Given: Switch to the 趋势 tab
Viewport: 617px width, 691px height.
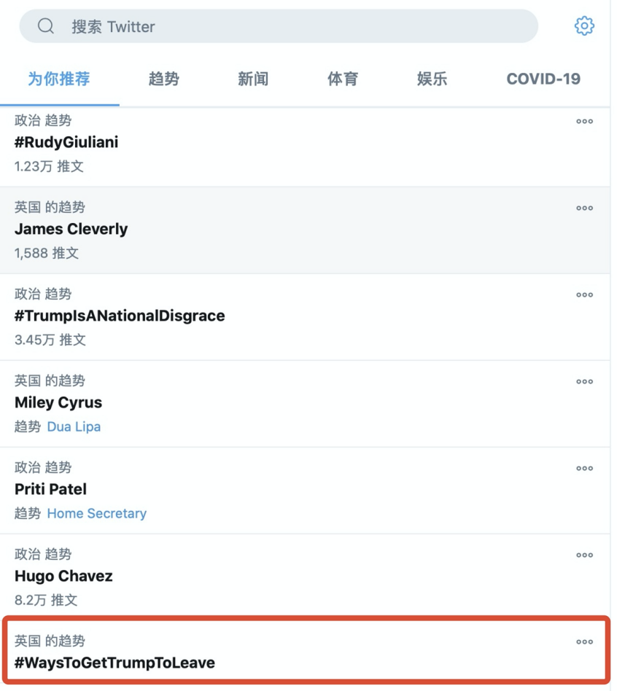Looking at the screenshot, I should (163, 79).
